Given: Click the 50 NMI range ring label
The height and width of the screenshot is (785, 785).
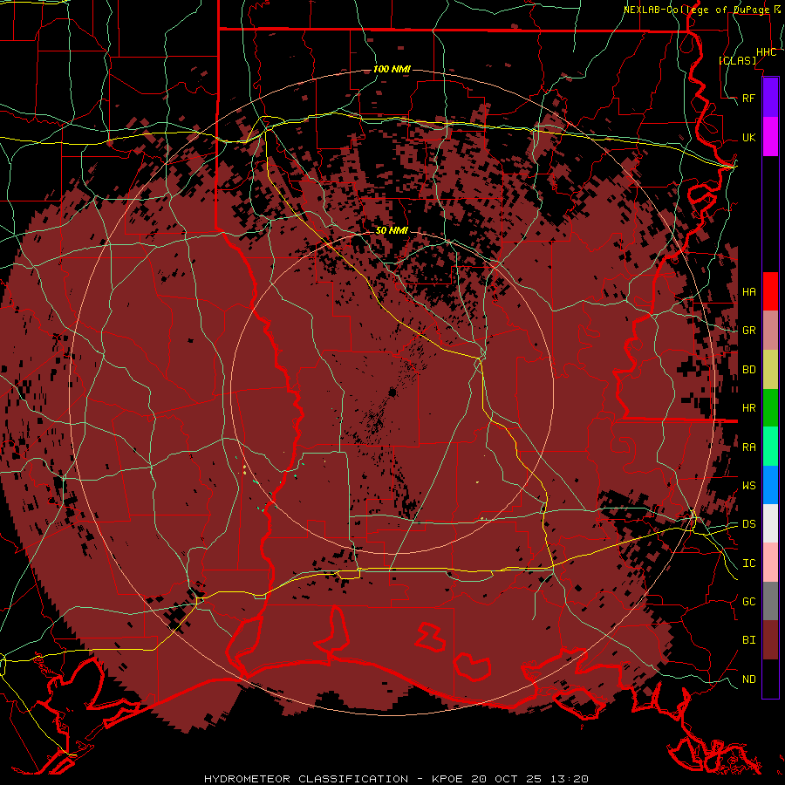Looking at the screenshot, I should click(392, 230).
